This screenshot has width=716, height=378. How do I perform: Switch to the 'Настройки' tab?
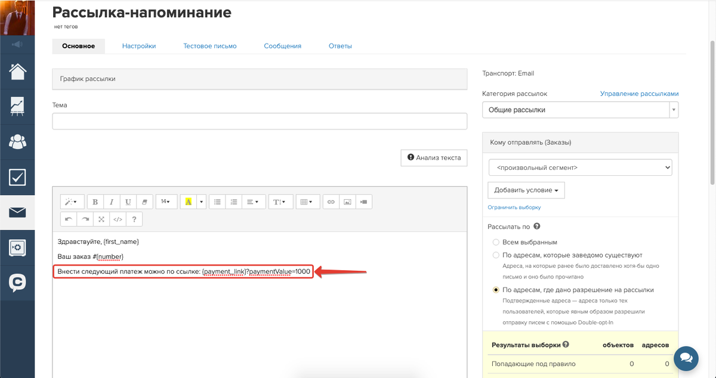point(139,46)
